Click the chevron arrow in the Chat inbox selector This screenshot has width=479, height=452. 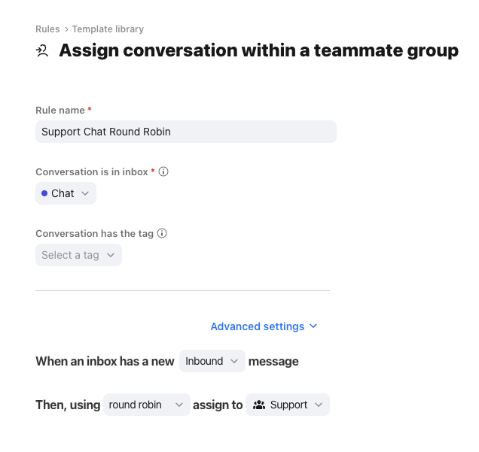coord(85,193)
